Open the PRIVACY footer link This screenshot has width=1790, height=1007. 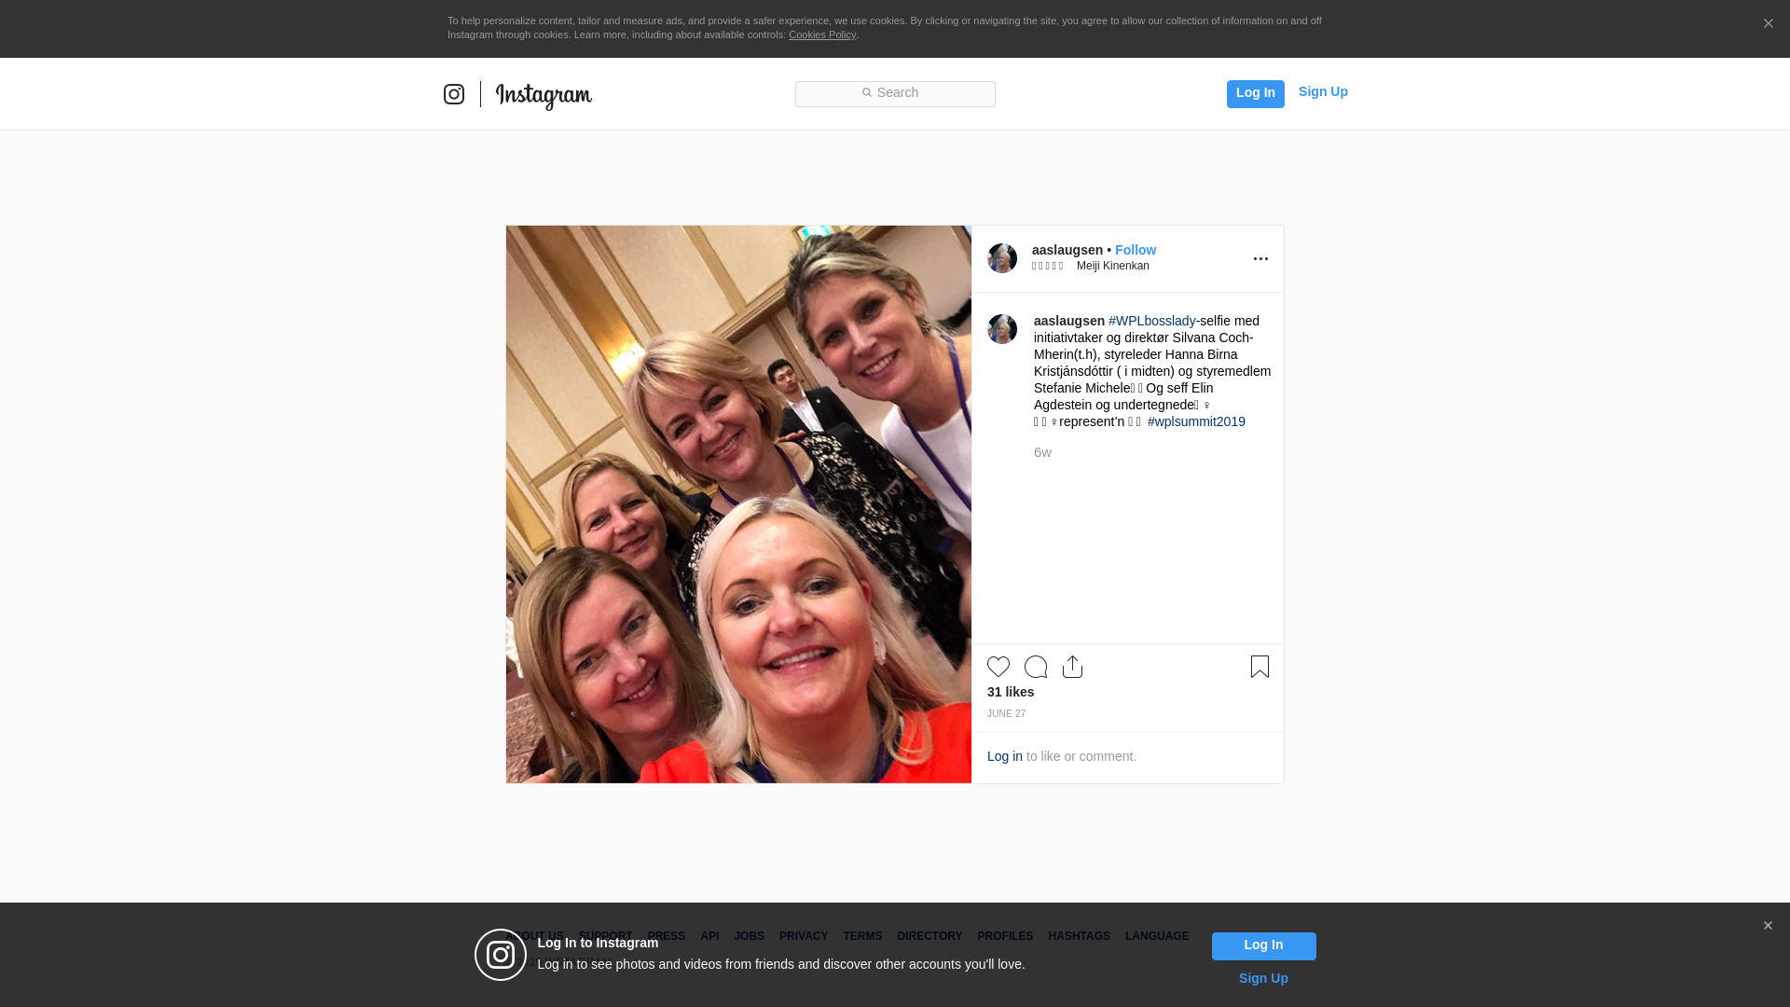[803, 936]
